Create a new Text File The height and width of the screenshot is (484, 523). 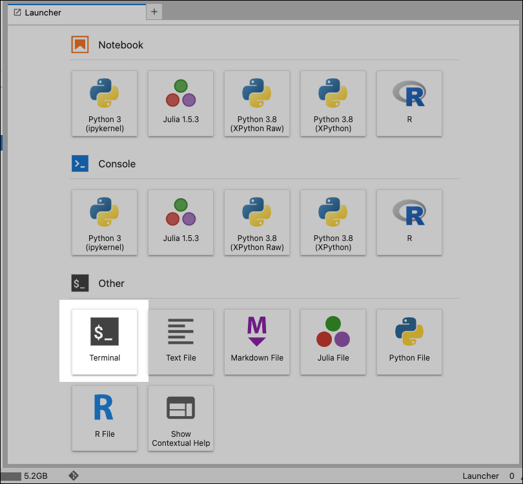[x=180, y=341]
